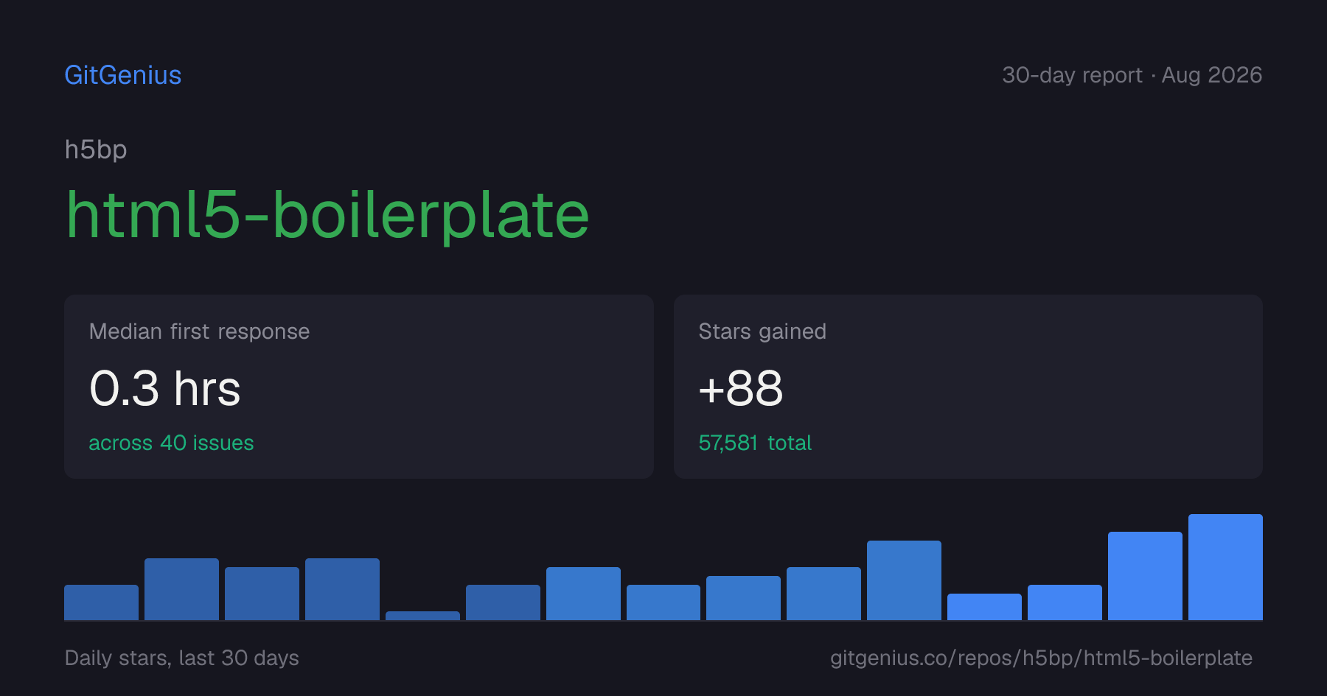1327x696 pixels.
Task: Click the Daily stars, last 30 days caption
Action: (182, 658)
